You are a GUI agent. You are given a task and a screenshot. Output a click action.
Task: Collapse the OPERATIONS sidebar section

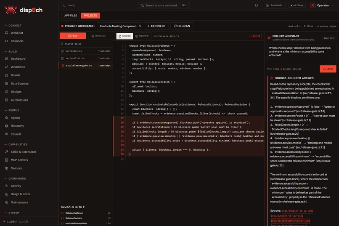point(15,178)
